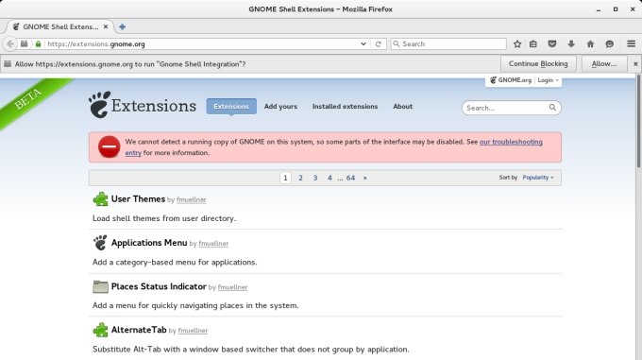
Task: Open fmuellner author link beside User Themes
Action: click(x=192, y=200)
